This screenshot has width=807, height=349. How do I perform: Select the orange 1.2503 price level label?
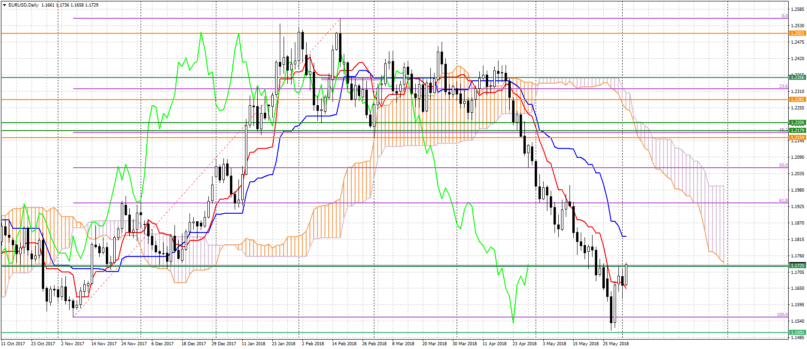[797, 33]
